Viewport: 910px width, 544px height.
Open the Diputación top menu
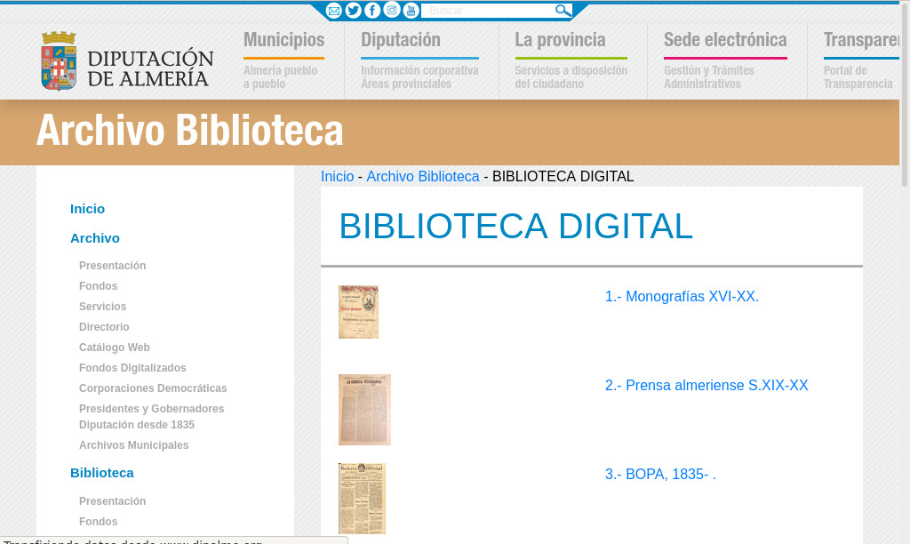point(401,40)
